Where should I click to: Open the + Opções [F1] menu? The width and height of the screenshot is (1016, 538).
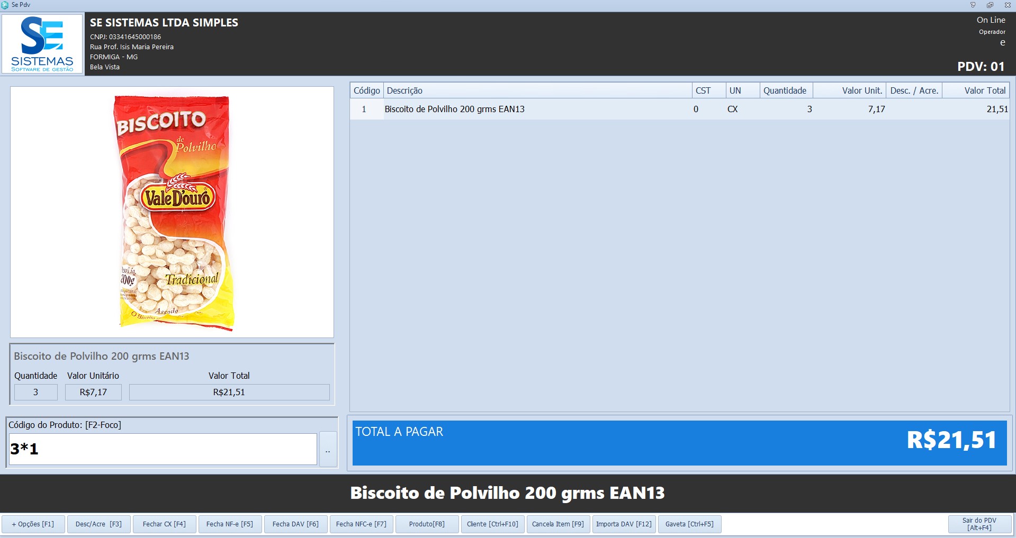pyautogui.click(x=33, y=524)
